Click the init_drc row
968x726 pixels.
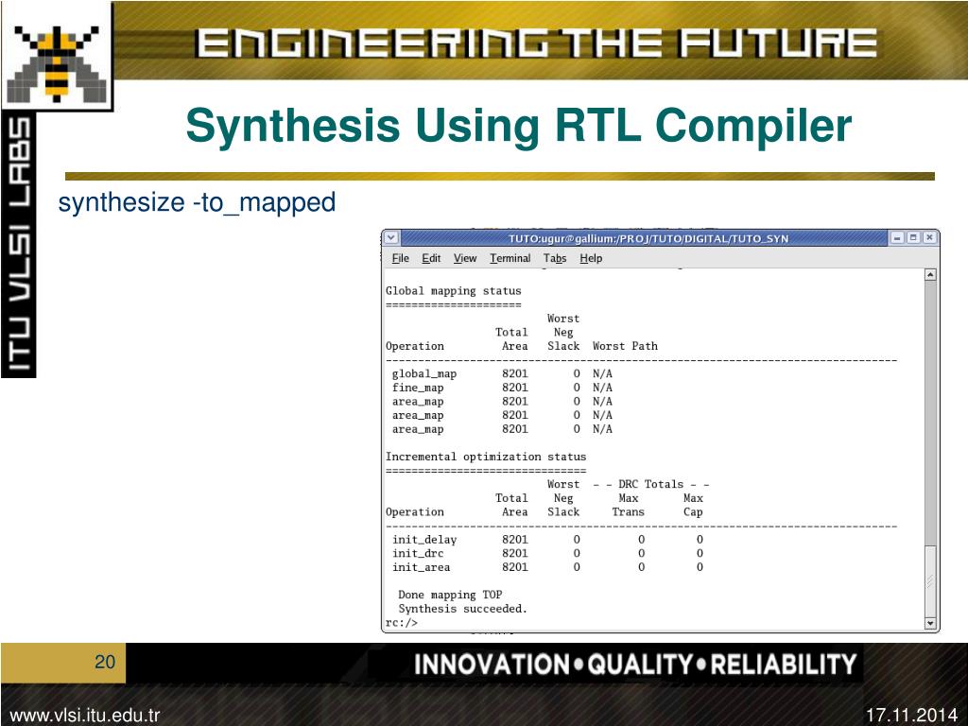[547, 553]
